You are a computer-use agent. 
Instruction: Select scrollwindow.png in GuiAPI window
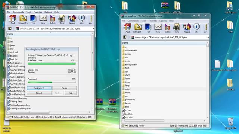[17, 98]
